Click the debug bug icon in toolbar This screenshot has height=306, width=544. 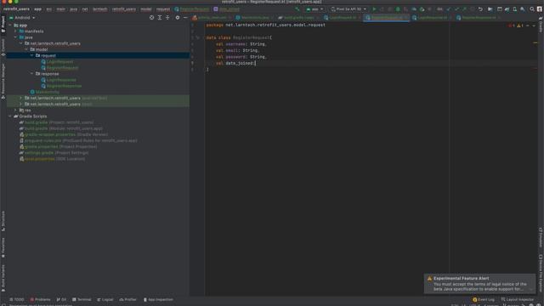pos(398,9)
